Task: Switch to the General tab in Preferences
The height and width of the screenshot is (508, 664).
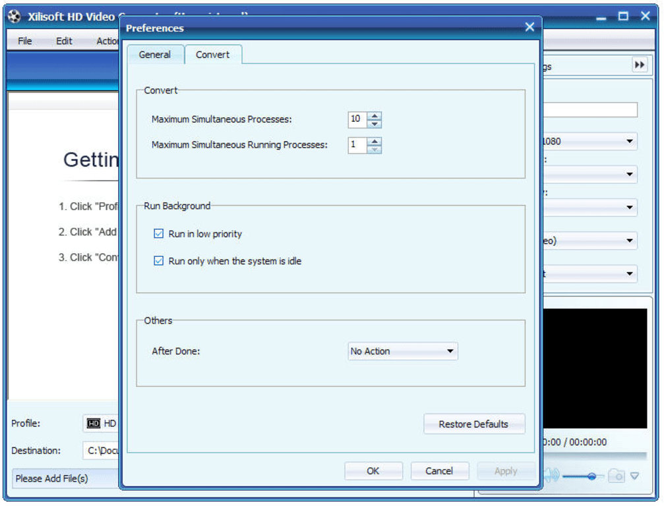Action: [155, 55]
